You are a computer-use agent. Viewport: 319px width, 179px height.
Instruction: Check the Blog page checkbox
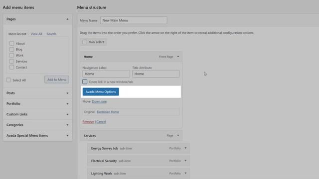pos(11,49)
